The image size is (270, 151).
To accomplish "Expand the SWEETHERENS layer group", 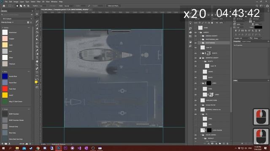I will pos(201,43).
